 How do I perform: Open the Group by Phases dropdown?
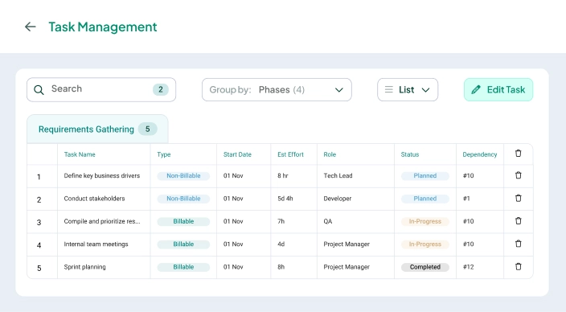(277, 89)
